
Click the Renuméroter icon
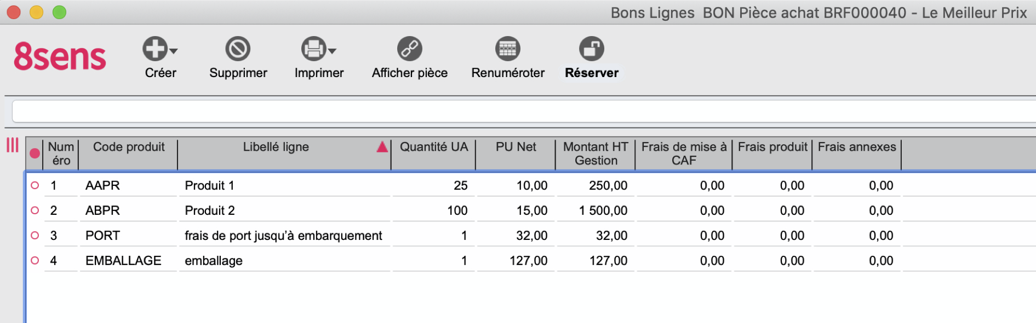coord(508,49)
